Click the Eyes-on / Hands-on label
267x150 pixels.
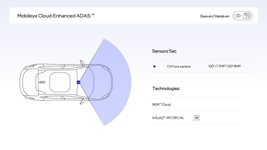coord(215,16)
